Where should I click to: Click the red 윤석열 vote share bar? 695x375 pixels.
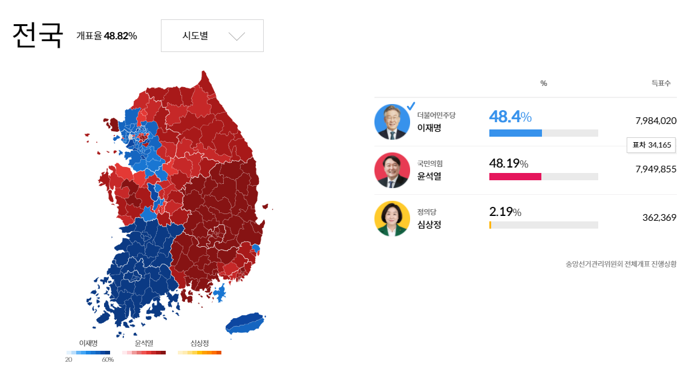pos(515,177)
